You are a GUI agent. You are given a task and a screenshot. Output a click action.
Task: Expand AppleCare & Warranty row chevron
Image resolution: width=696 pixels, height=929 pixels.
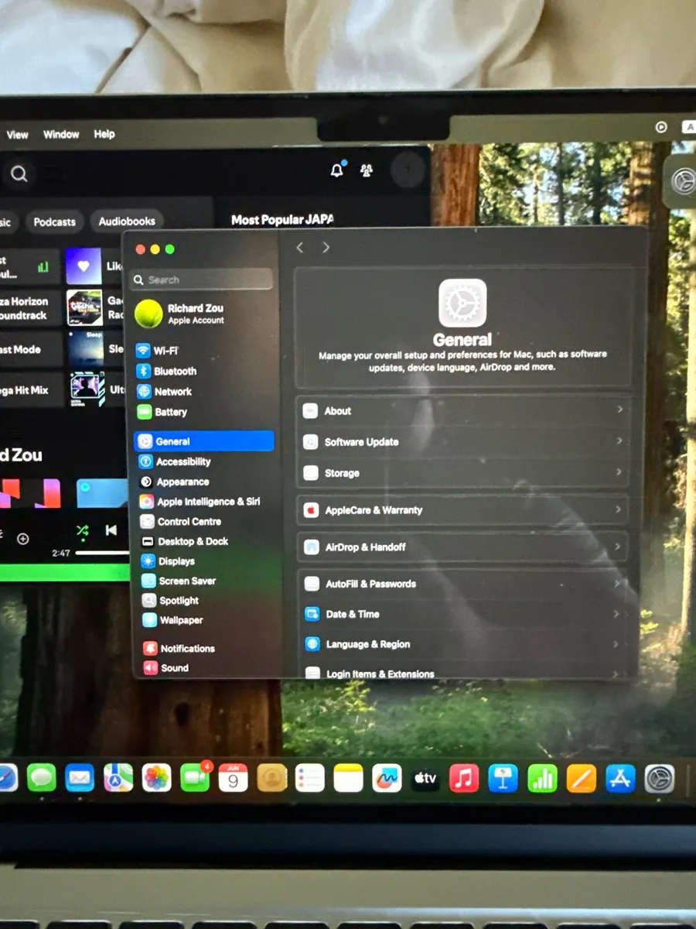pyautogui.click(x=618, y=509)
